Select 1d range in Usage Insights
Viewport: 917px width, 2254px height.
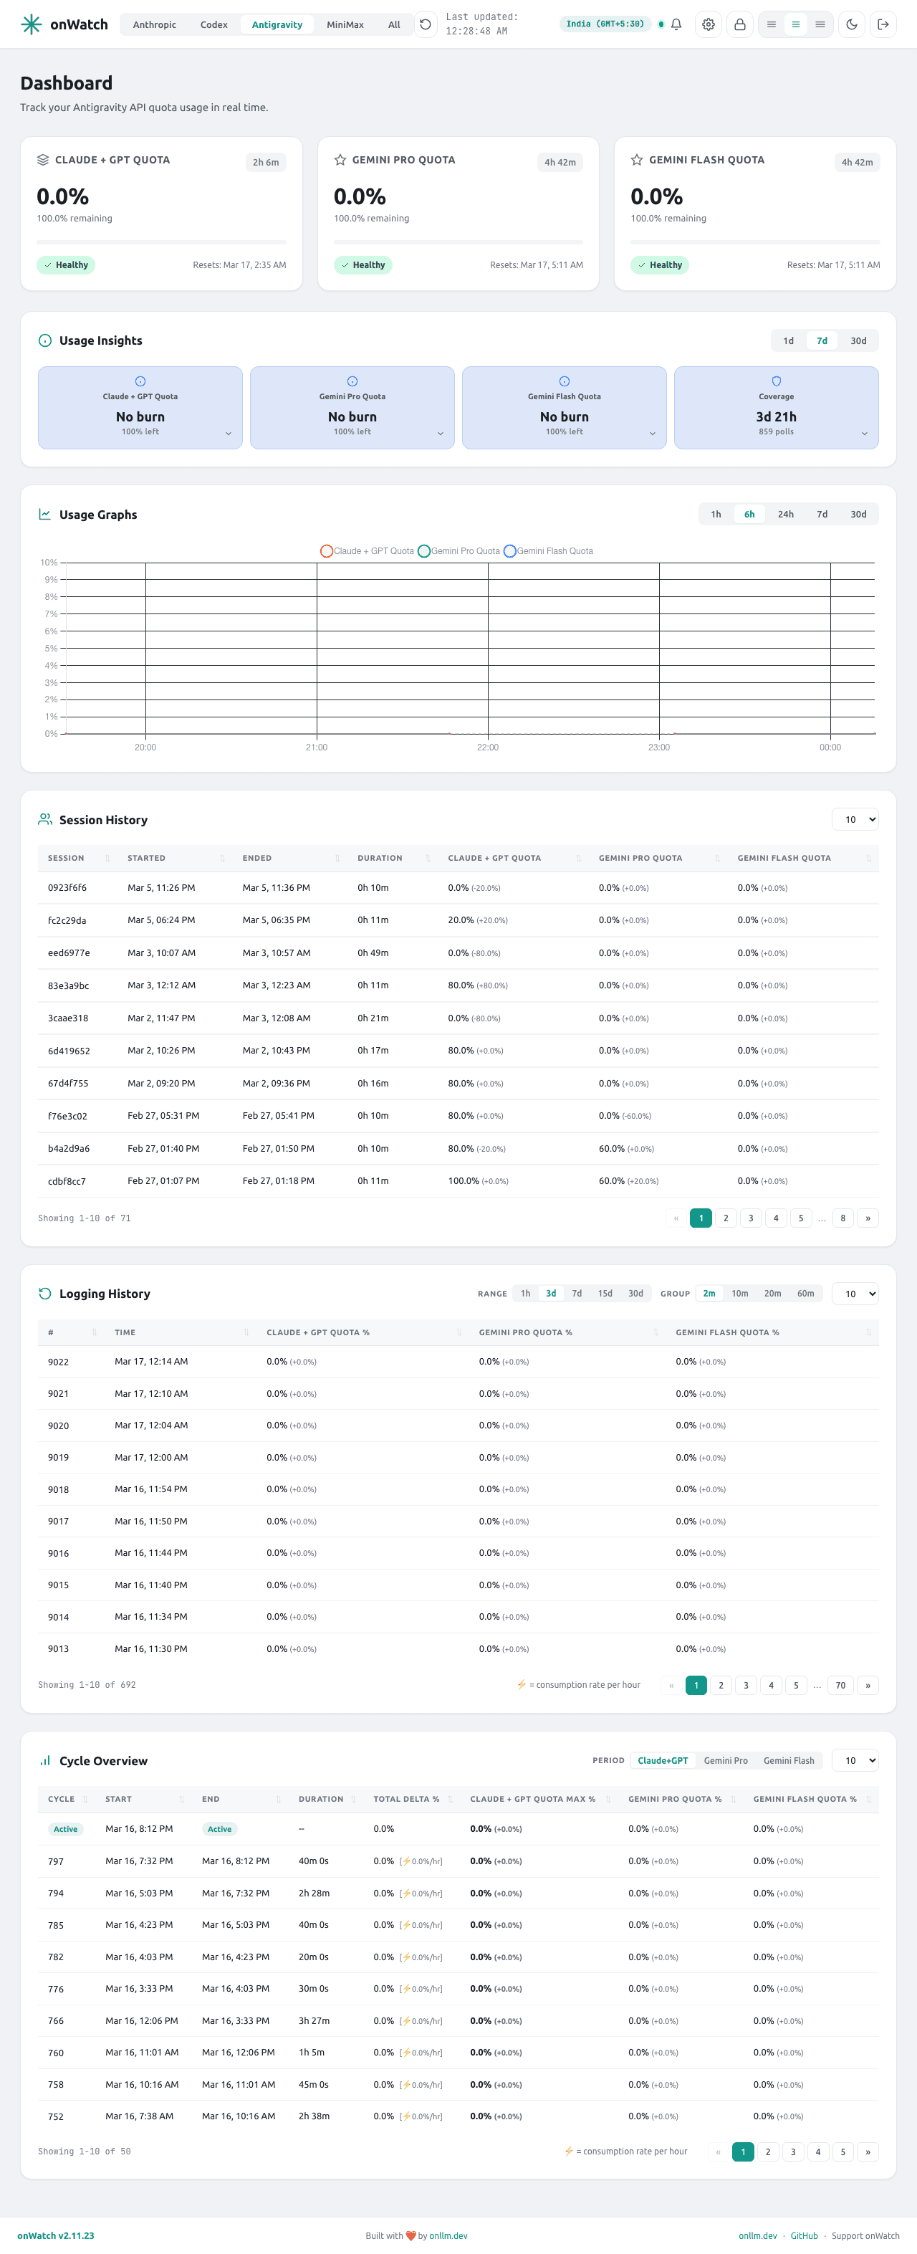[x=788, y=340]
